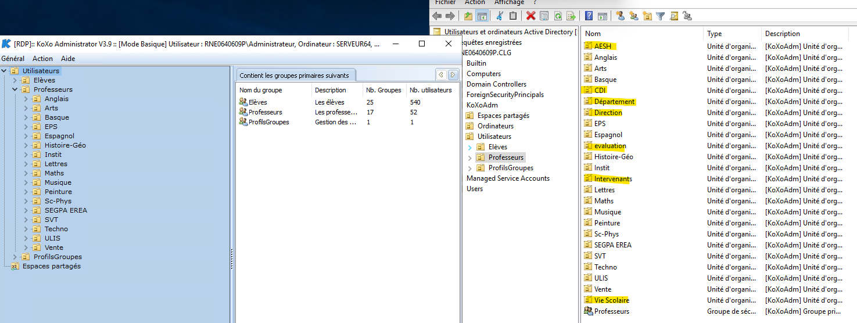The height and width of the screenshot is (323, 857).
Task: Expand the ProfilsGroupes node in Active Directory tree
Action: pos(469,168)
